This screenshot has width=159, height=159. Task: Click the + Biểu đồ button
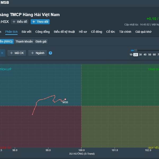[x=20, y=22]
